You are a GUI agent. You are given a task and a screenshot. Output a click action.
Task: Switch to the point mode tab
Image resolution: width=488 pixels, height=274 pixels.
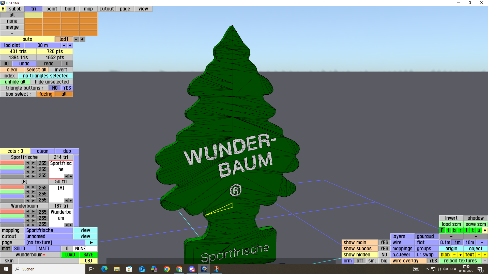click(x=52, y=9)
